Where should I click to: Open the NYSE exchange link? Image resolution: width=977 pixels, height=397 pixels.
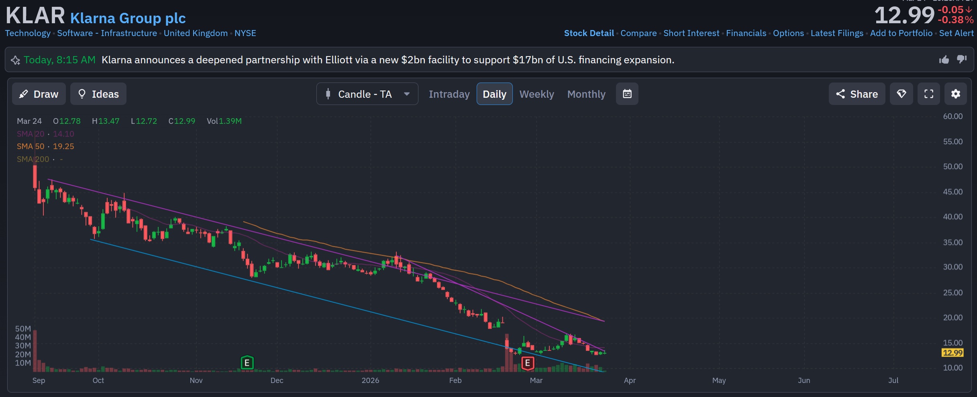point(245,33)
